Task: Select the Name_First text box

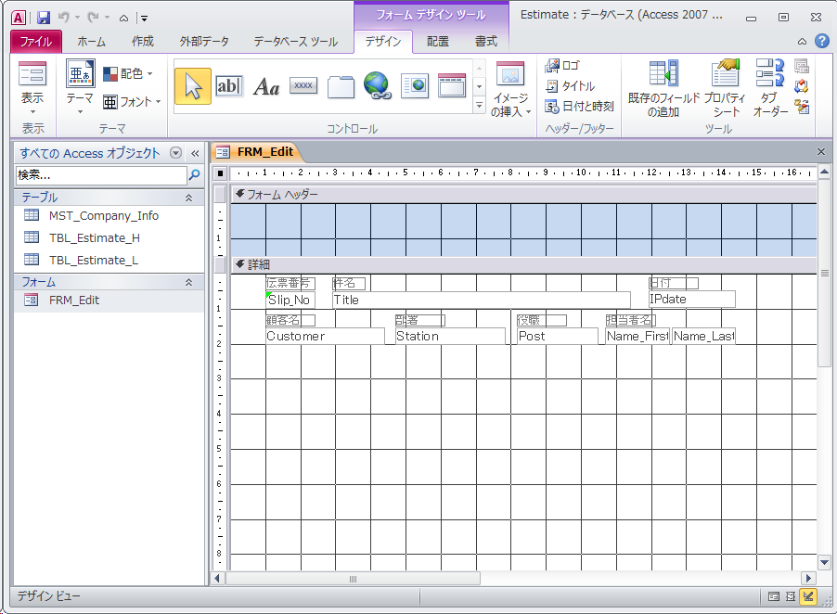Action: click(x=637, y=336)
